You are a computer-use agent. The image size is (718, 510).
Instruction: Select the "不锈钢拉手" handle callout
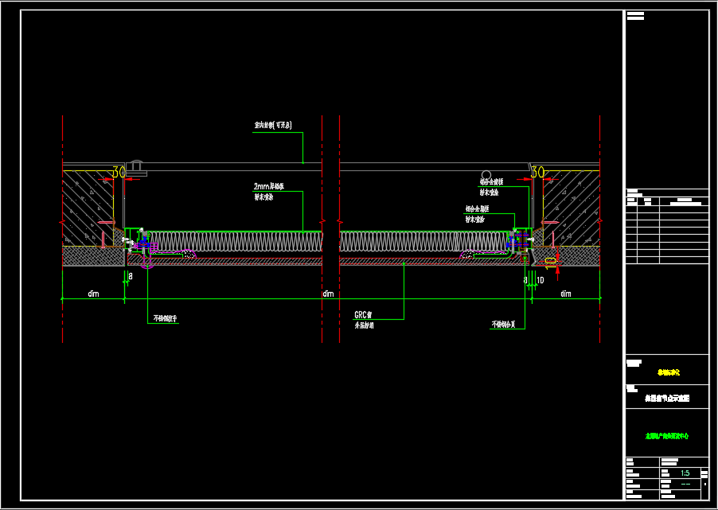coord(164,318)
